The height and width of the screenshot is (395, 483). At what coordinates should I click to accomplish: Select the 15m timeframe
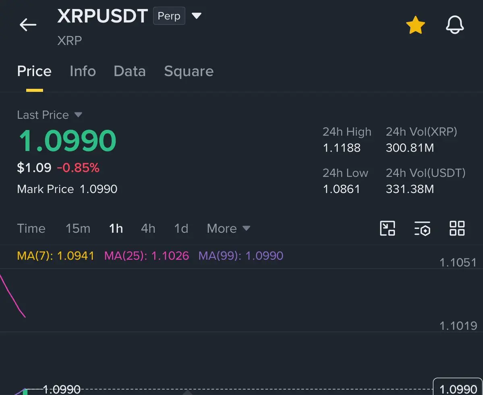point(78,228)
